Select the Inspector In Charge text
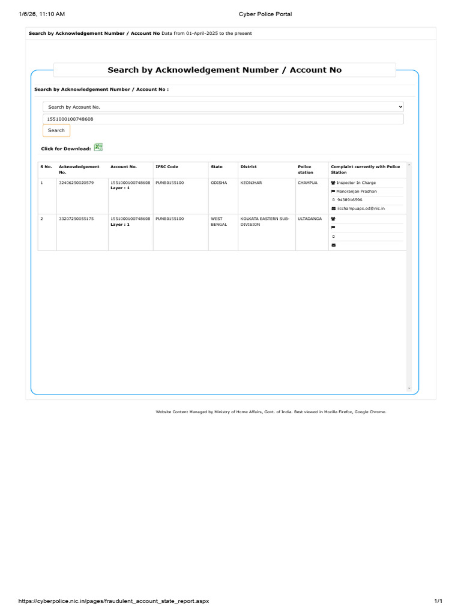Viewport: 461px width, 615px height. 356,183
